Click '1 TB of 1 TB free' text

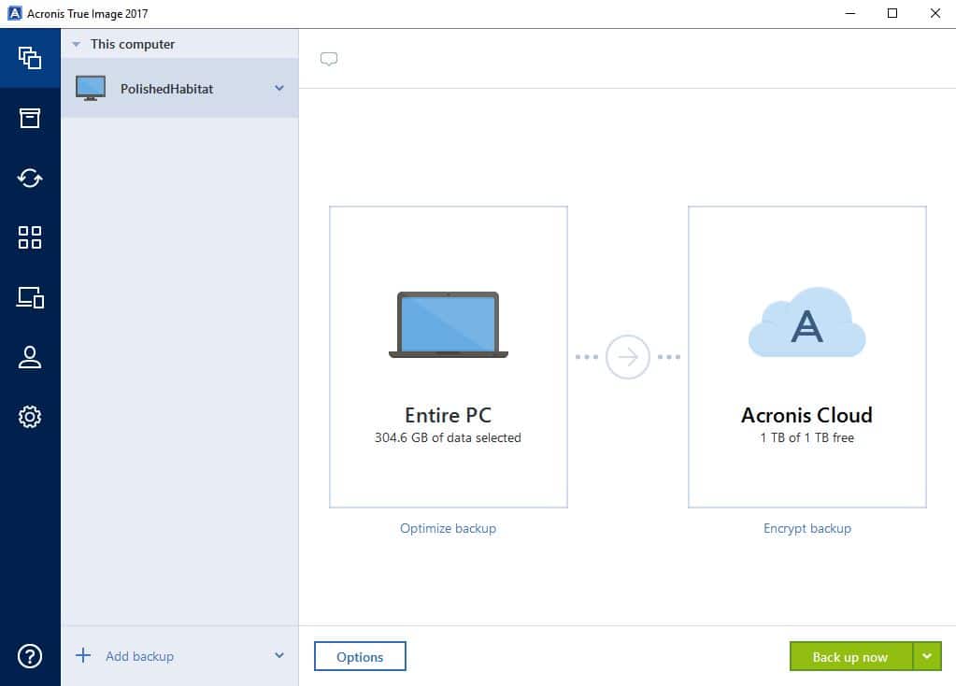806,437
